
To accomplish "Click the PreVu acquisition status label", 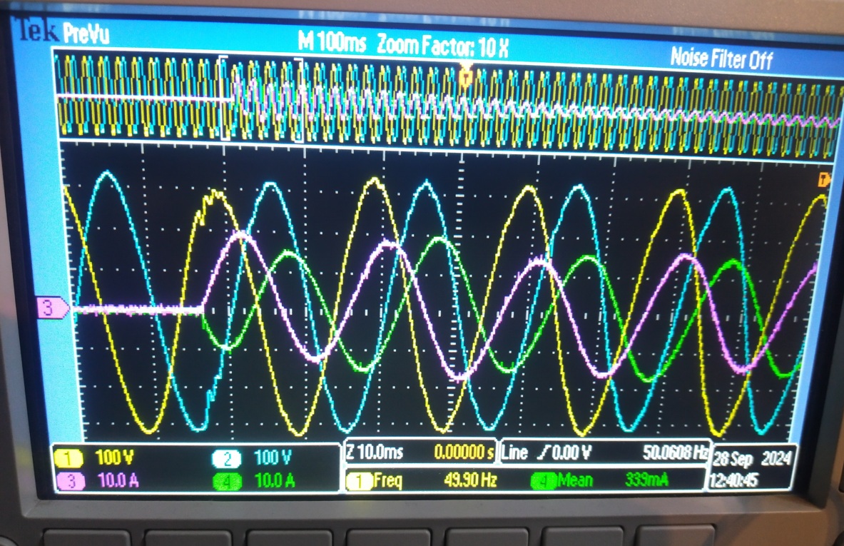I will [x=86, y=33].
